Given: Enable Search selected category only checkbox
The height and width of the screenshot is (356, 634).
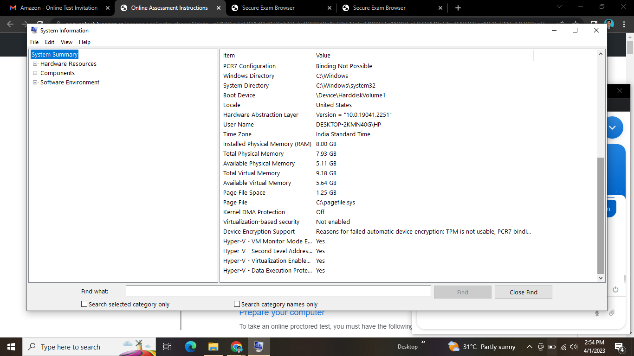Looking at the screenshot, I should [84, 304].
